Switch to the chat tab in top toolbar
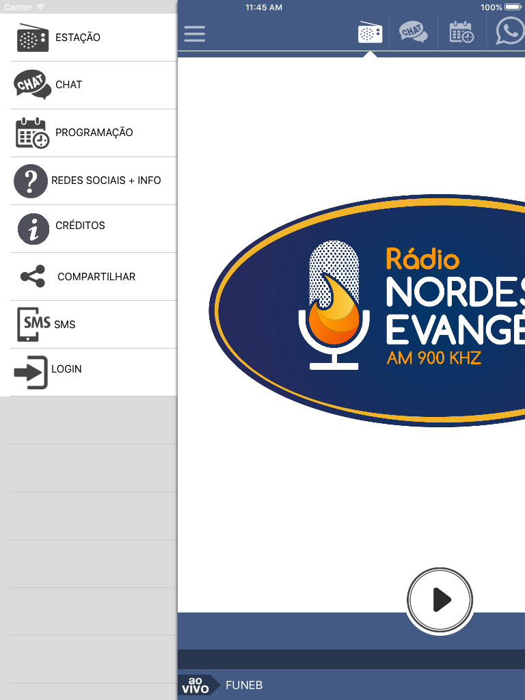The width and height of the screenshot is (525, 700). point(414,32)
